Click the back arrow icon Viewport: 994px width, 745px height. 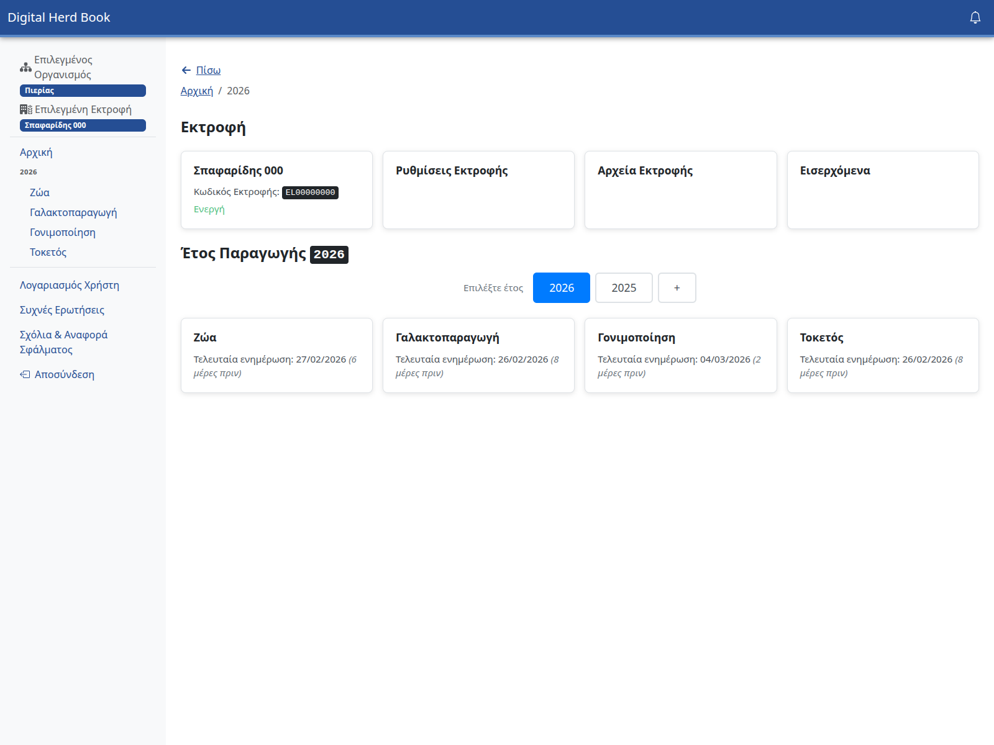tap(186, 70)
